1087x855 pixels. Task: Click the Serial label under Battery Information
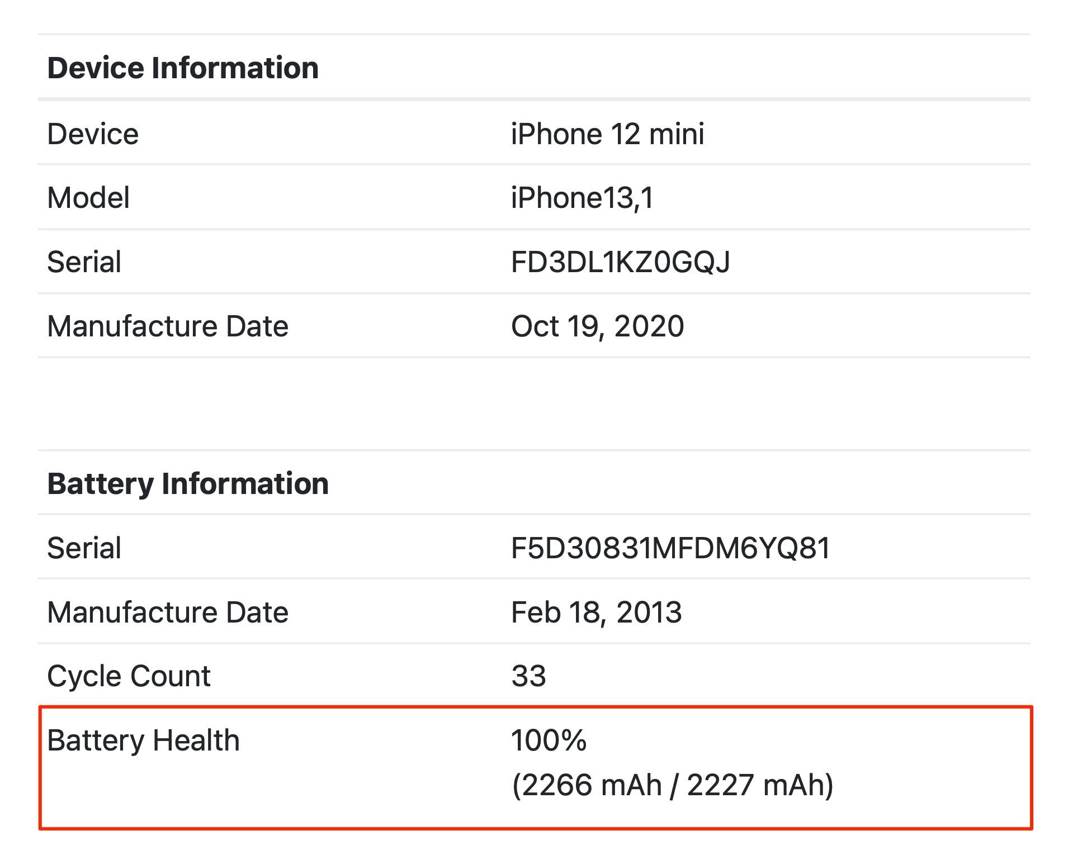pos(84,548)
